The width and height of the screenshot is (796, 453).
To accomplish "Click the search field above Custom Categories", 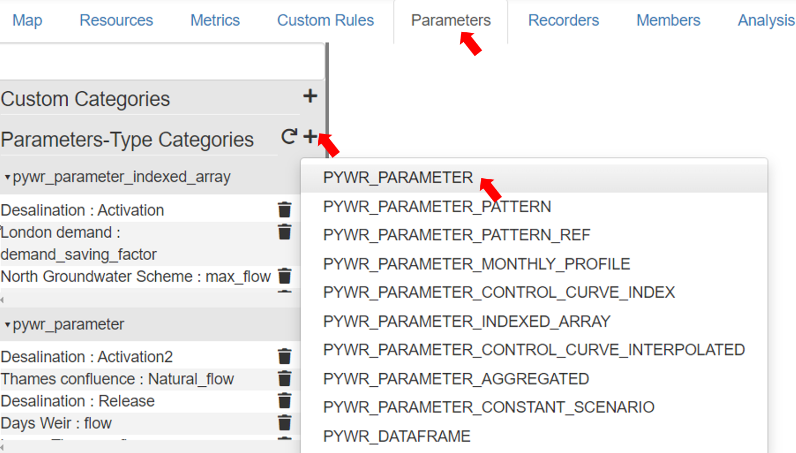I will point(161,63).
